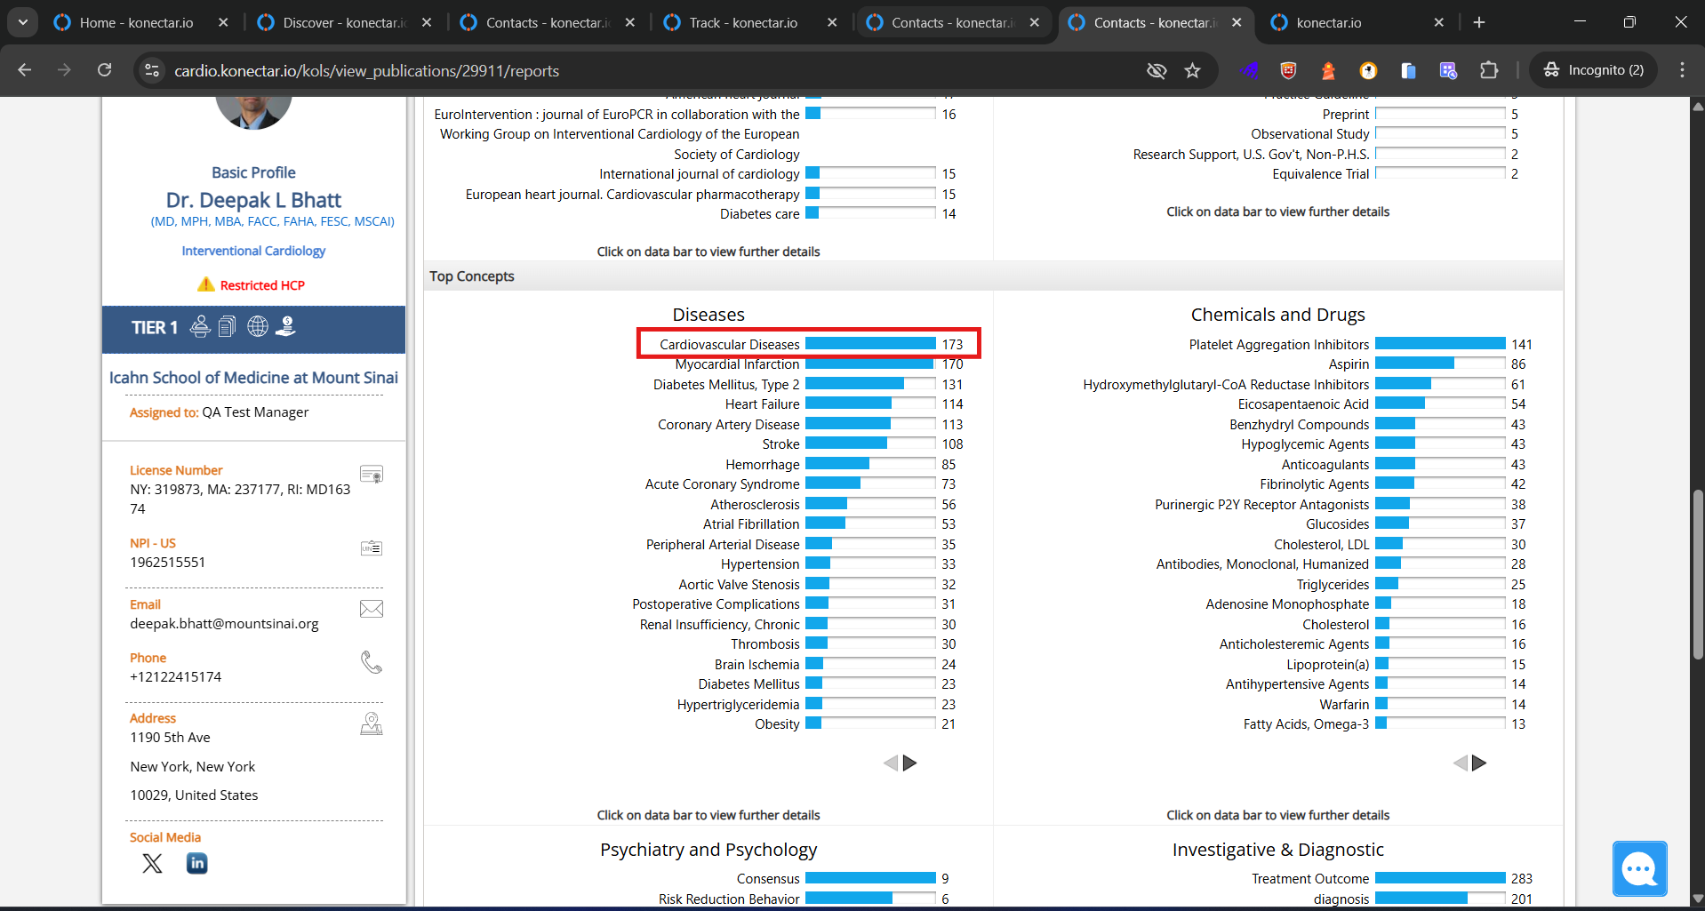This screenshot has width=1705, height=911.
Task: Go to next page of Diseases chart
Action: coord(910,763)
